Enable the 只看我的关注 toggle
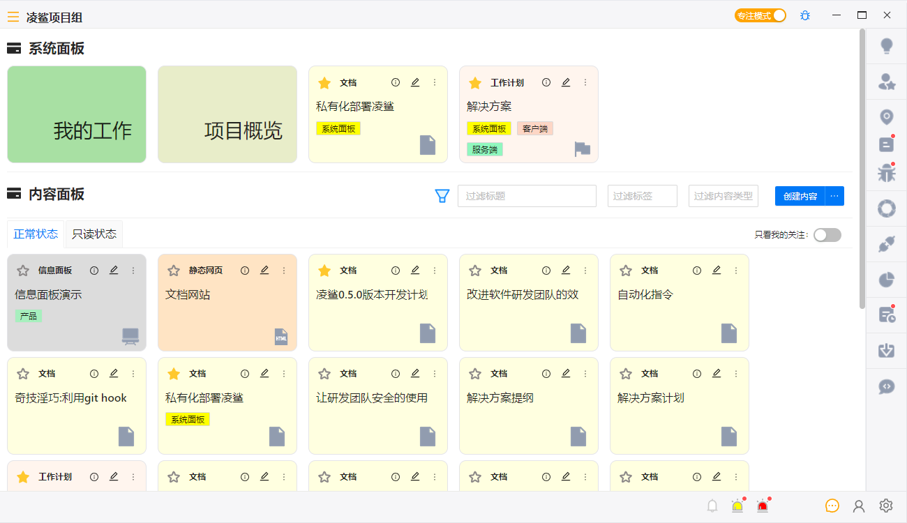 point(827,235)
